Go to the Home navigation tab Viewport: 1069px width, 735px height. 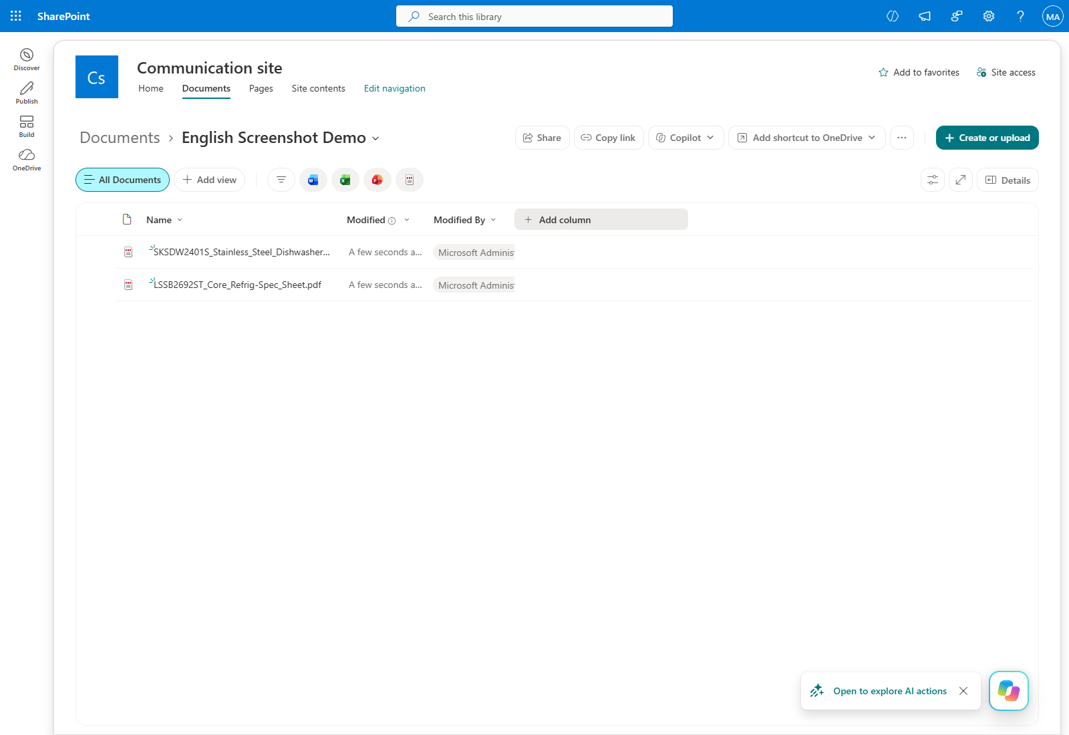pos(151,88)
